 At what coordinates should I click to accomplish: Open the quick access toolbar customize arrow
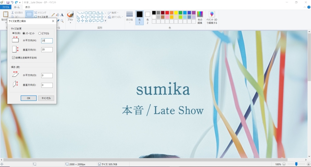click(x=20, y=2)
